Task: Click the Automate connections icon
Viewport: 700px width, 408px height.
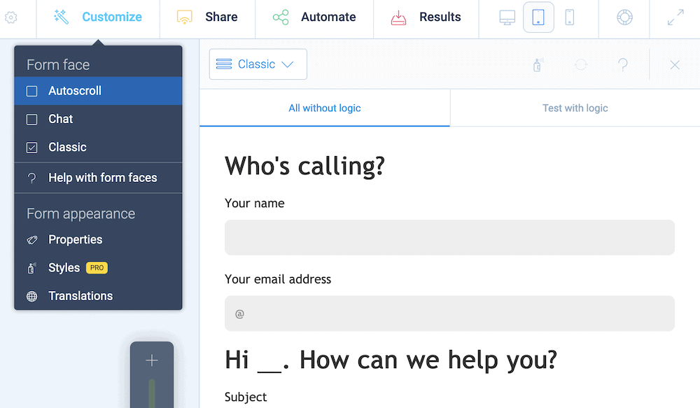Action: coord(281,17)
